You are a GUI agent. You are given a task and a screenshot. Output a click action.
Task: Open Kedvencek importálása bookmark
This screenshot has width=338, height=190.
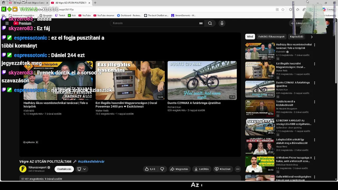click(x=21, y=16)
